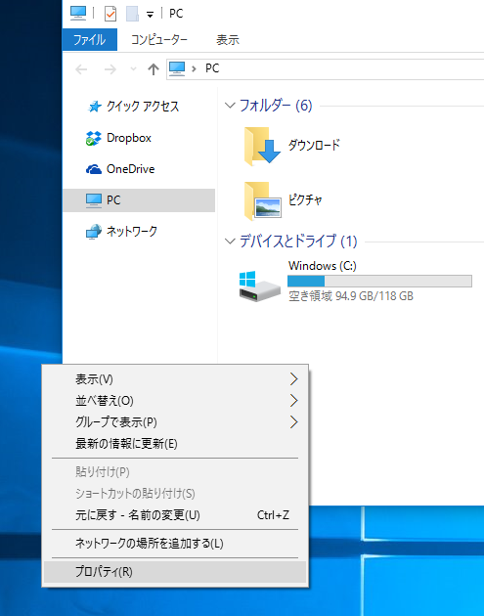The image size is (484, 616).
Task: Click the network globe icon in sidebar
Action: pyautogui.click(x=94, y=232)
